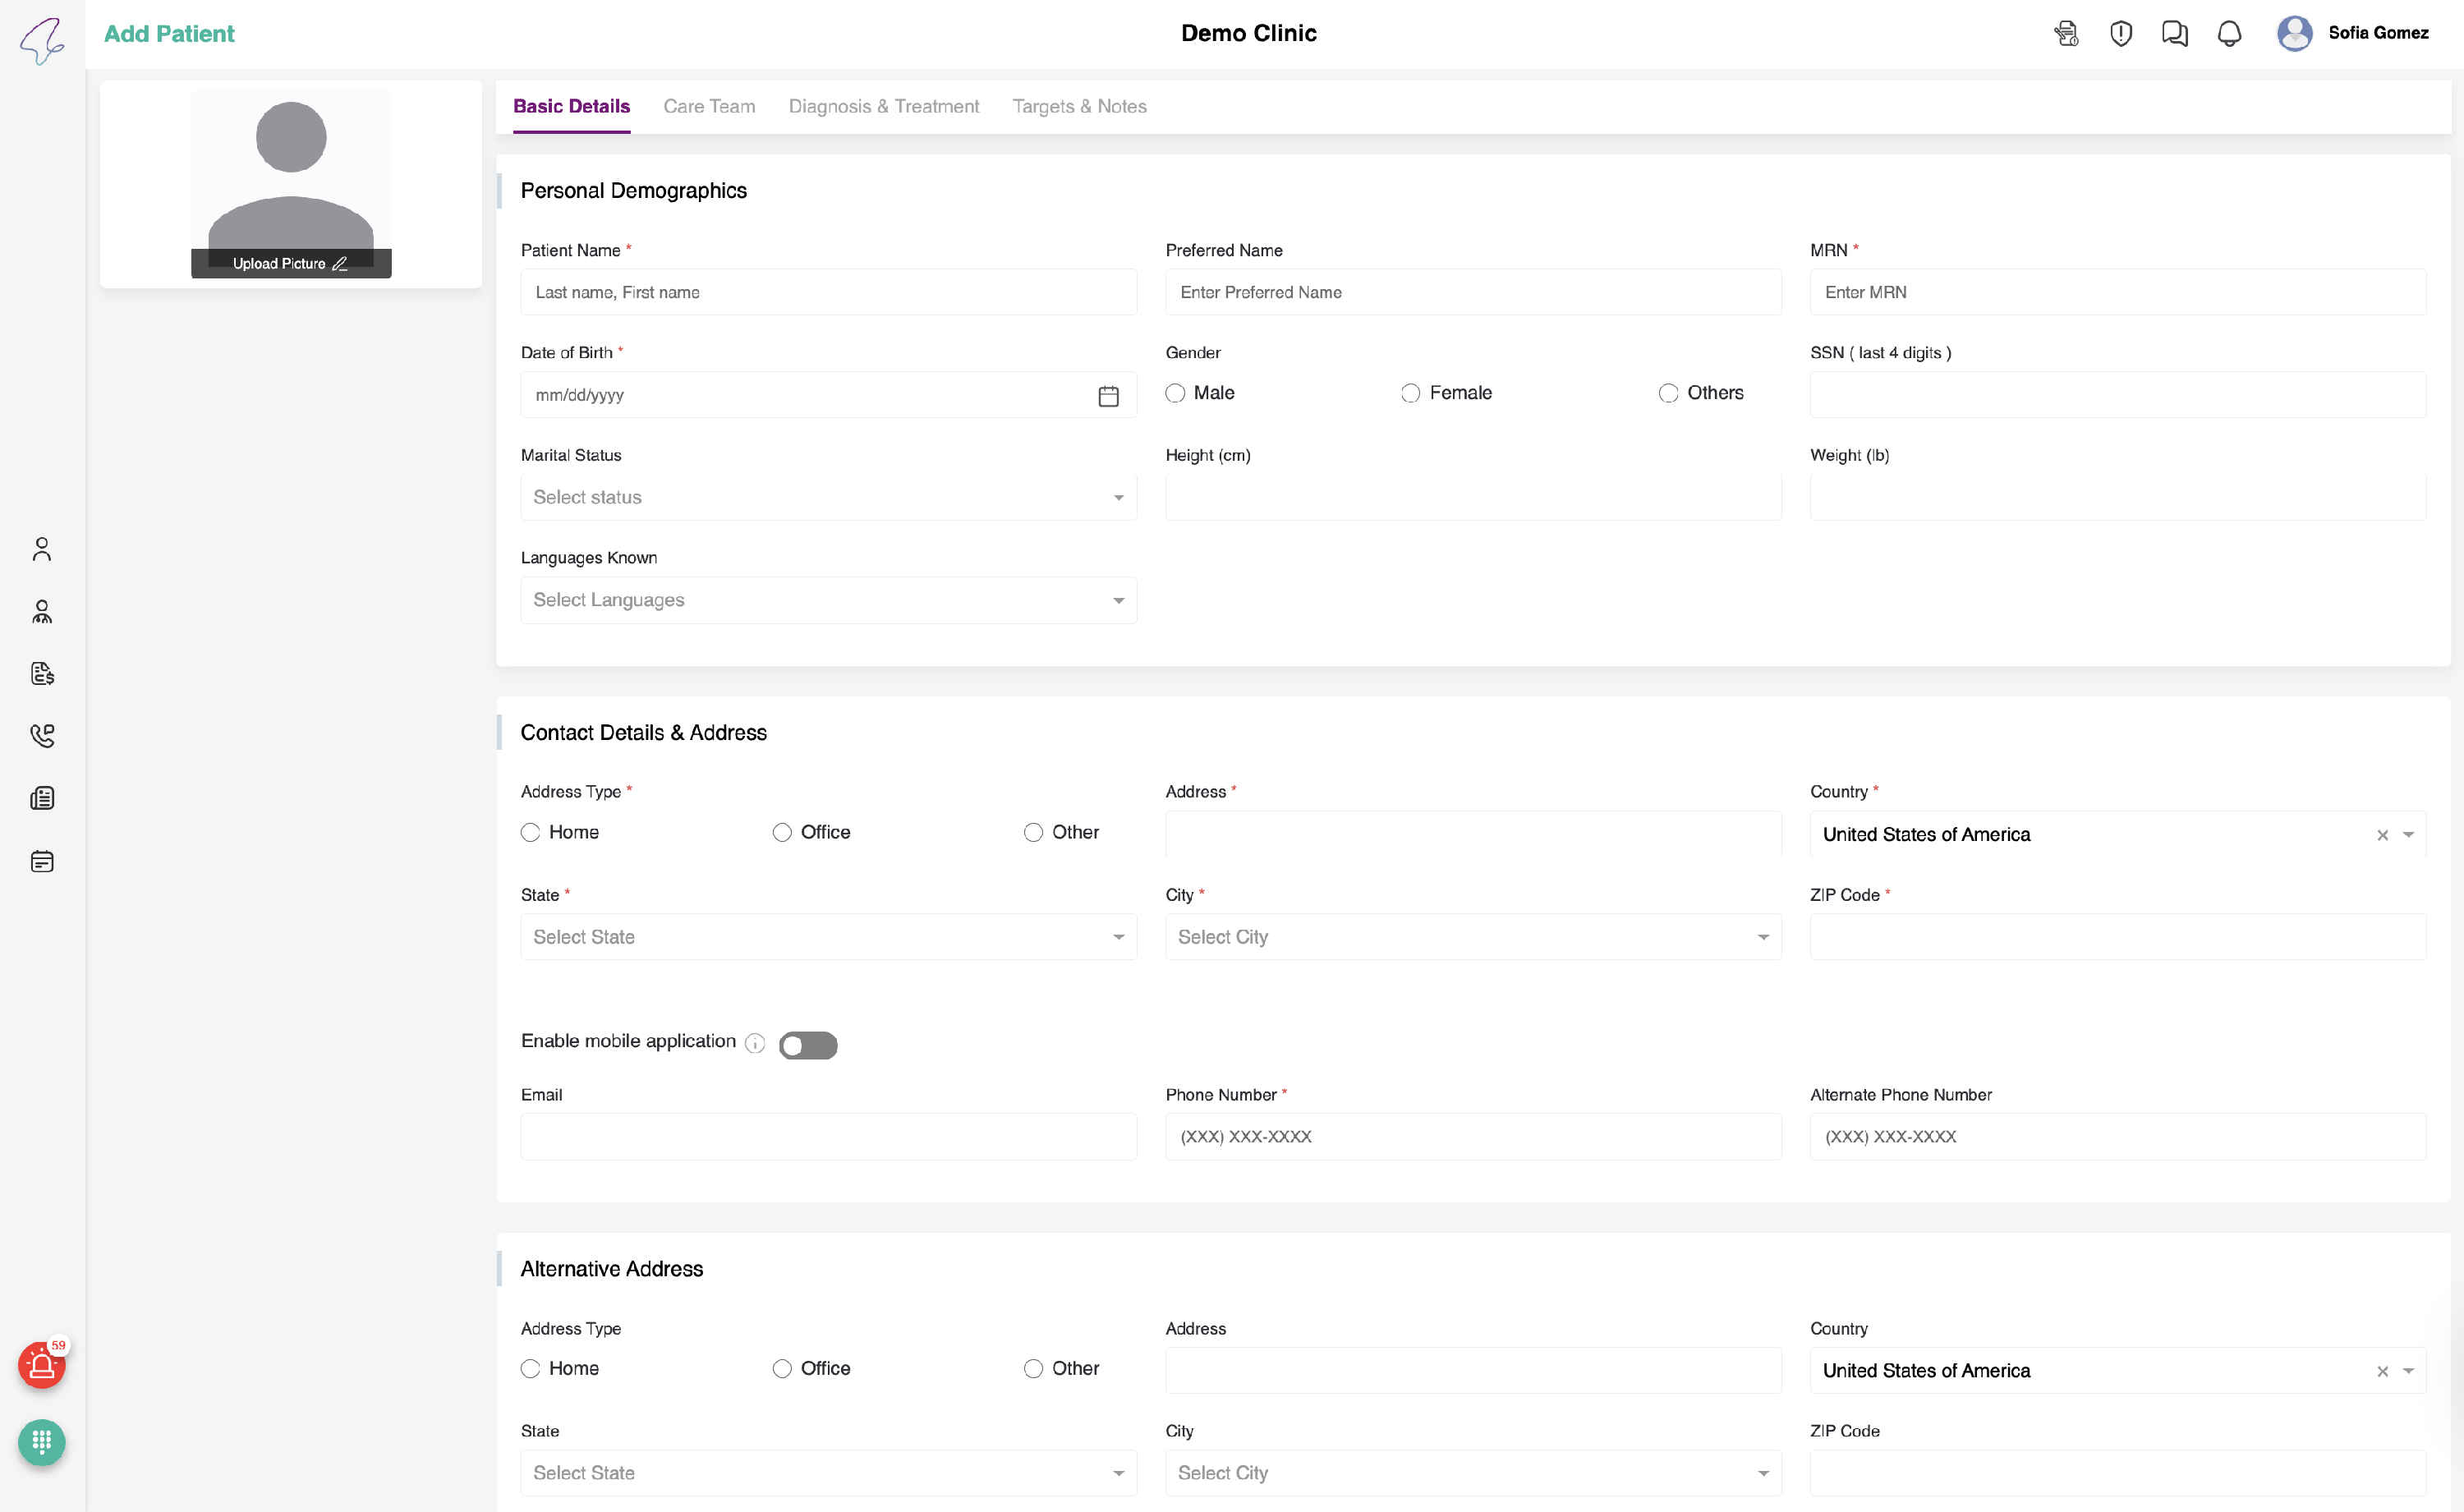
Task: Open the calendar picker for Date of Birth
Action: (x=1108, y=396)
